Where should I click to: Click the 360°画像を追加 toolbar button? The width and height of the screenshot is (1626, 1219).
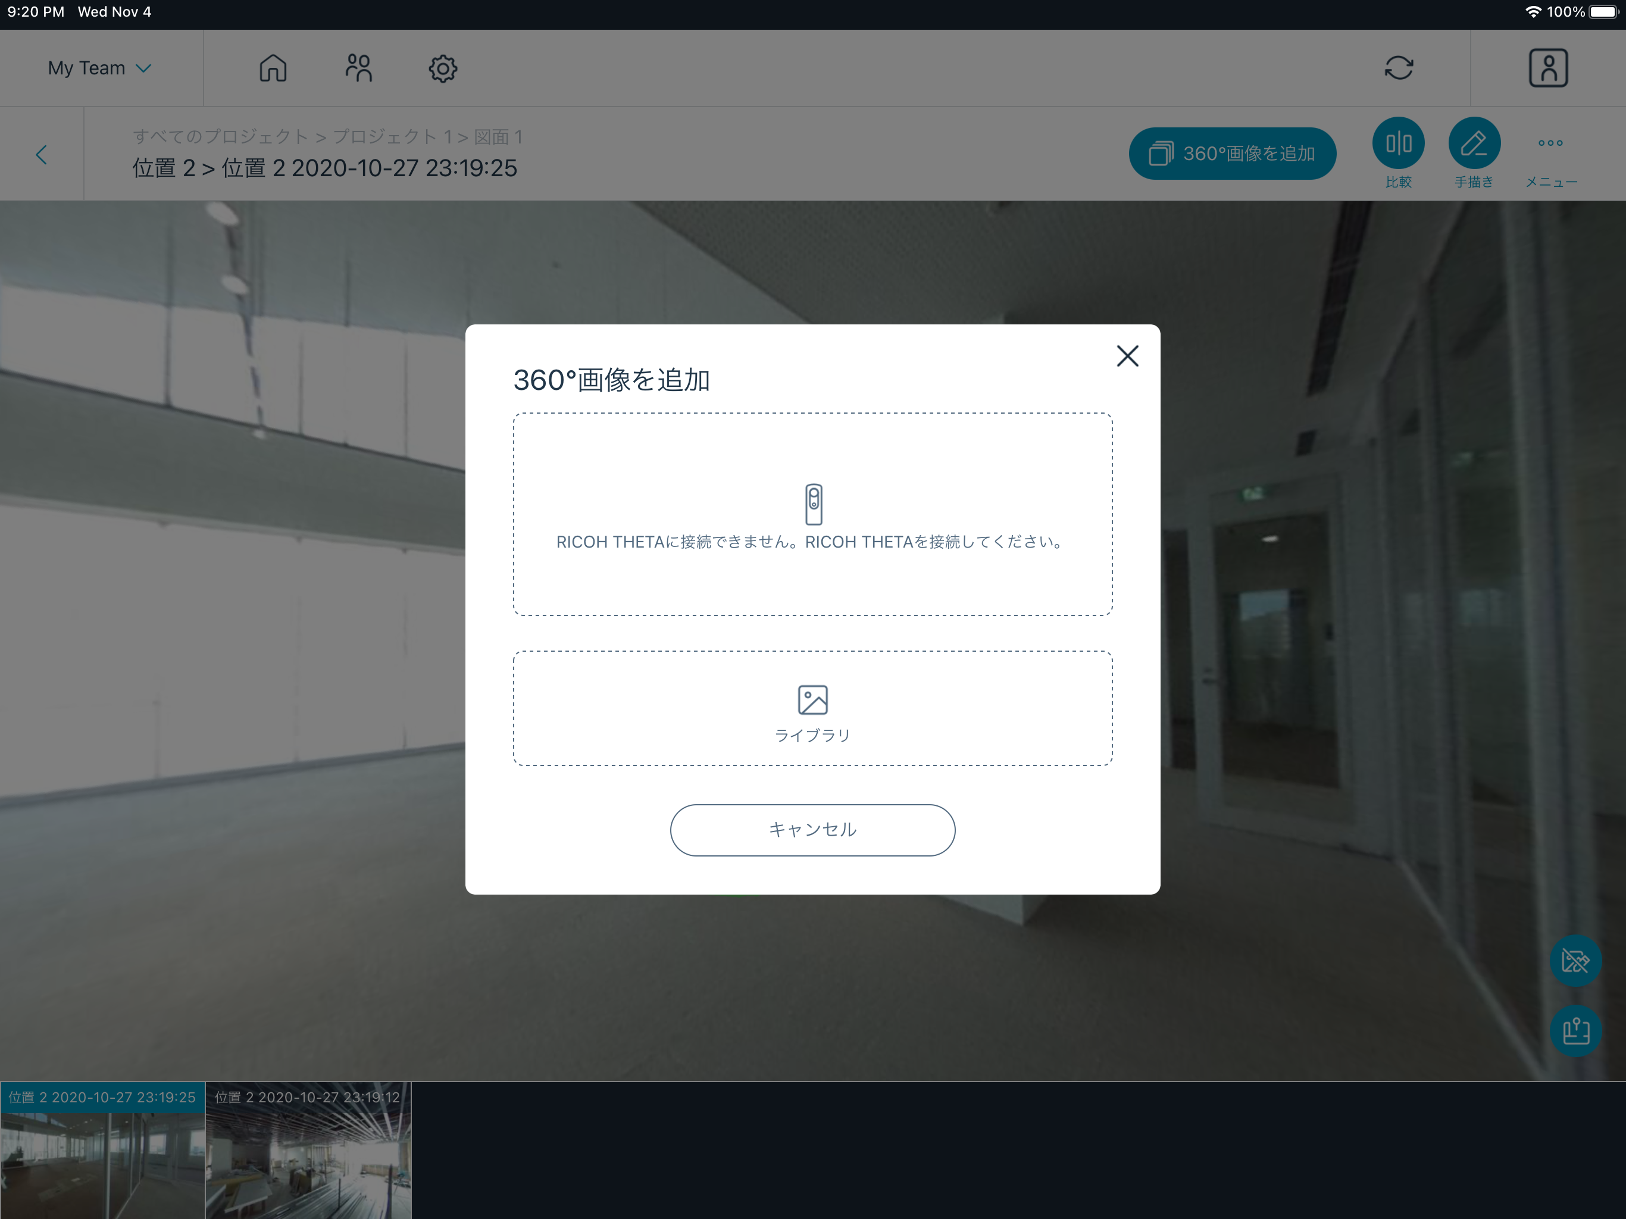click(1232, 154)
